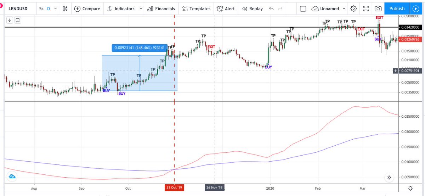Select the D daily interval
Viewport: 425px width, 196px height.
point(49,9)
